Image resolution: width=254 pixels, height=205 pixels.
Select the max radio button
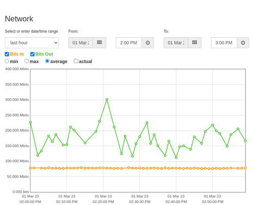tap(26, 61)
